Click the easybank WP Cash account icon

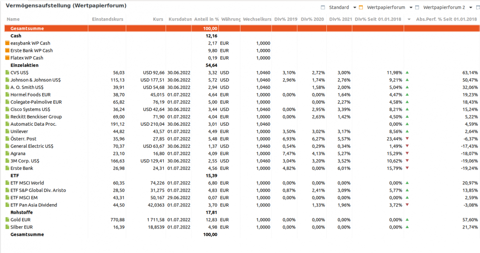(x=7, y=43)
